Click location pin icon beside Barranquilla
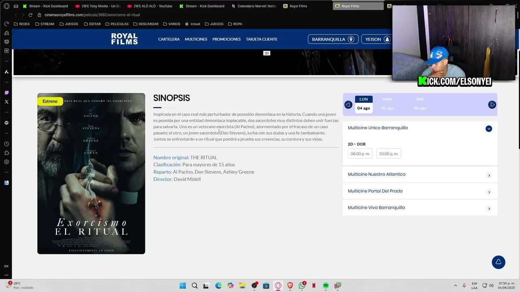This screenshot has width=520, height=292. point(351,39)
